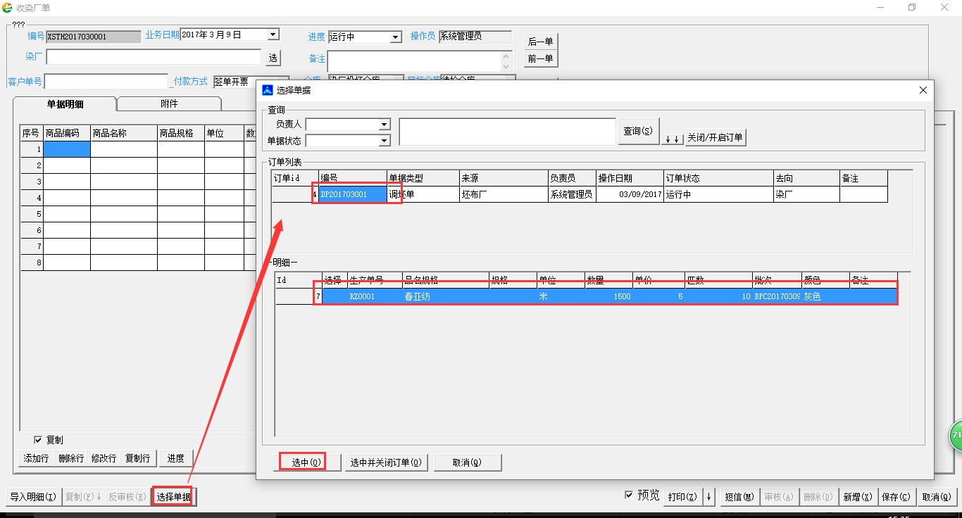Click the 打印(Z) button
Viewport: 962px width, 518px height.
coord(682,497)
